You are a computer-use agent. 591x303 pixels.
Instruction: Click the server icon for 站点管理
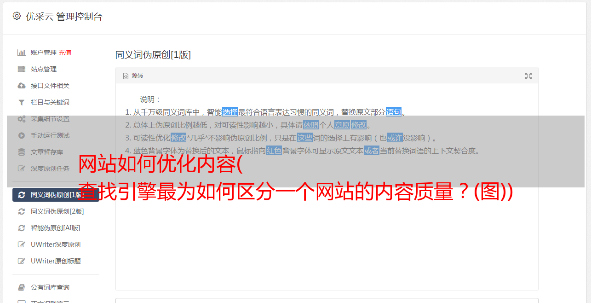tap(22, 69)
